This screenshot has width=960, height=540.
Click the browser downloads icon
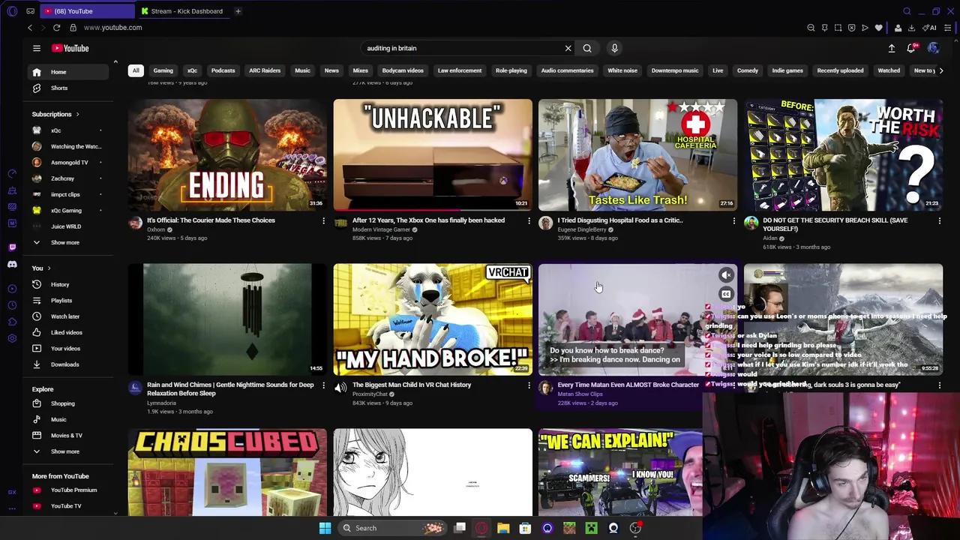pyautogui.click(x=911, y=28)
